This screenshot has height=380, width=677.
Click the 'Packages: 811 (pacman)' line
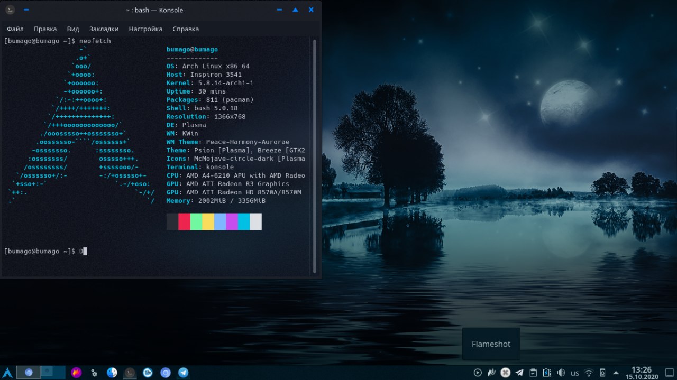[210, 100]
